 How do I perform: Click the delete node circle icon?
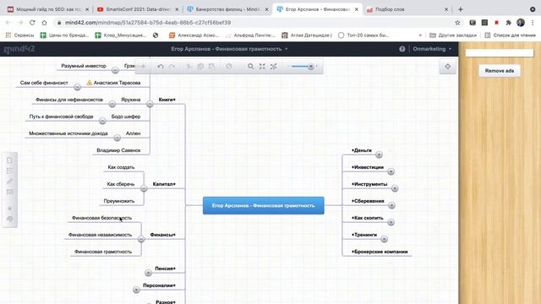point(229,66)
